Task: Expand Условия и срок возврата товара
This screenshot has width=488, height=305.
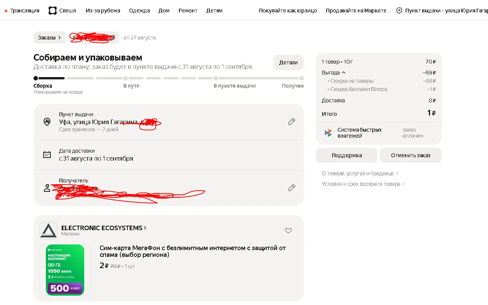Action: coord(363,184)
